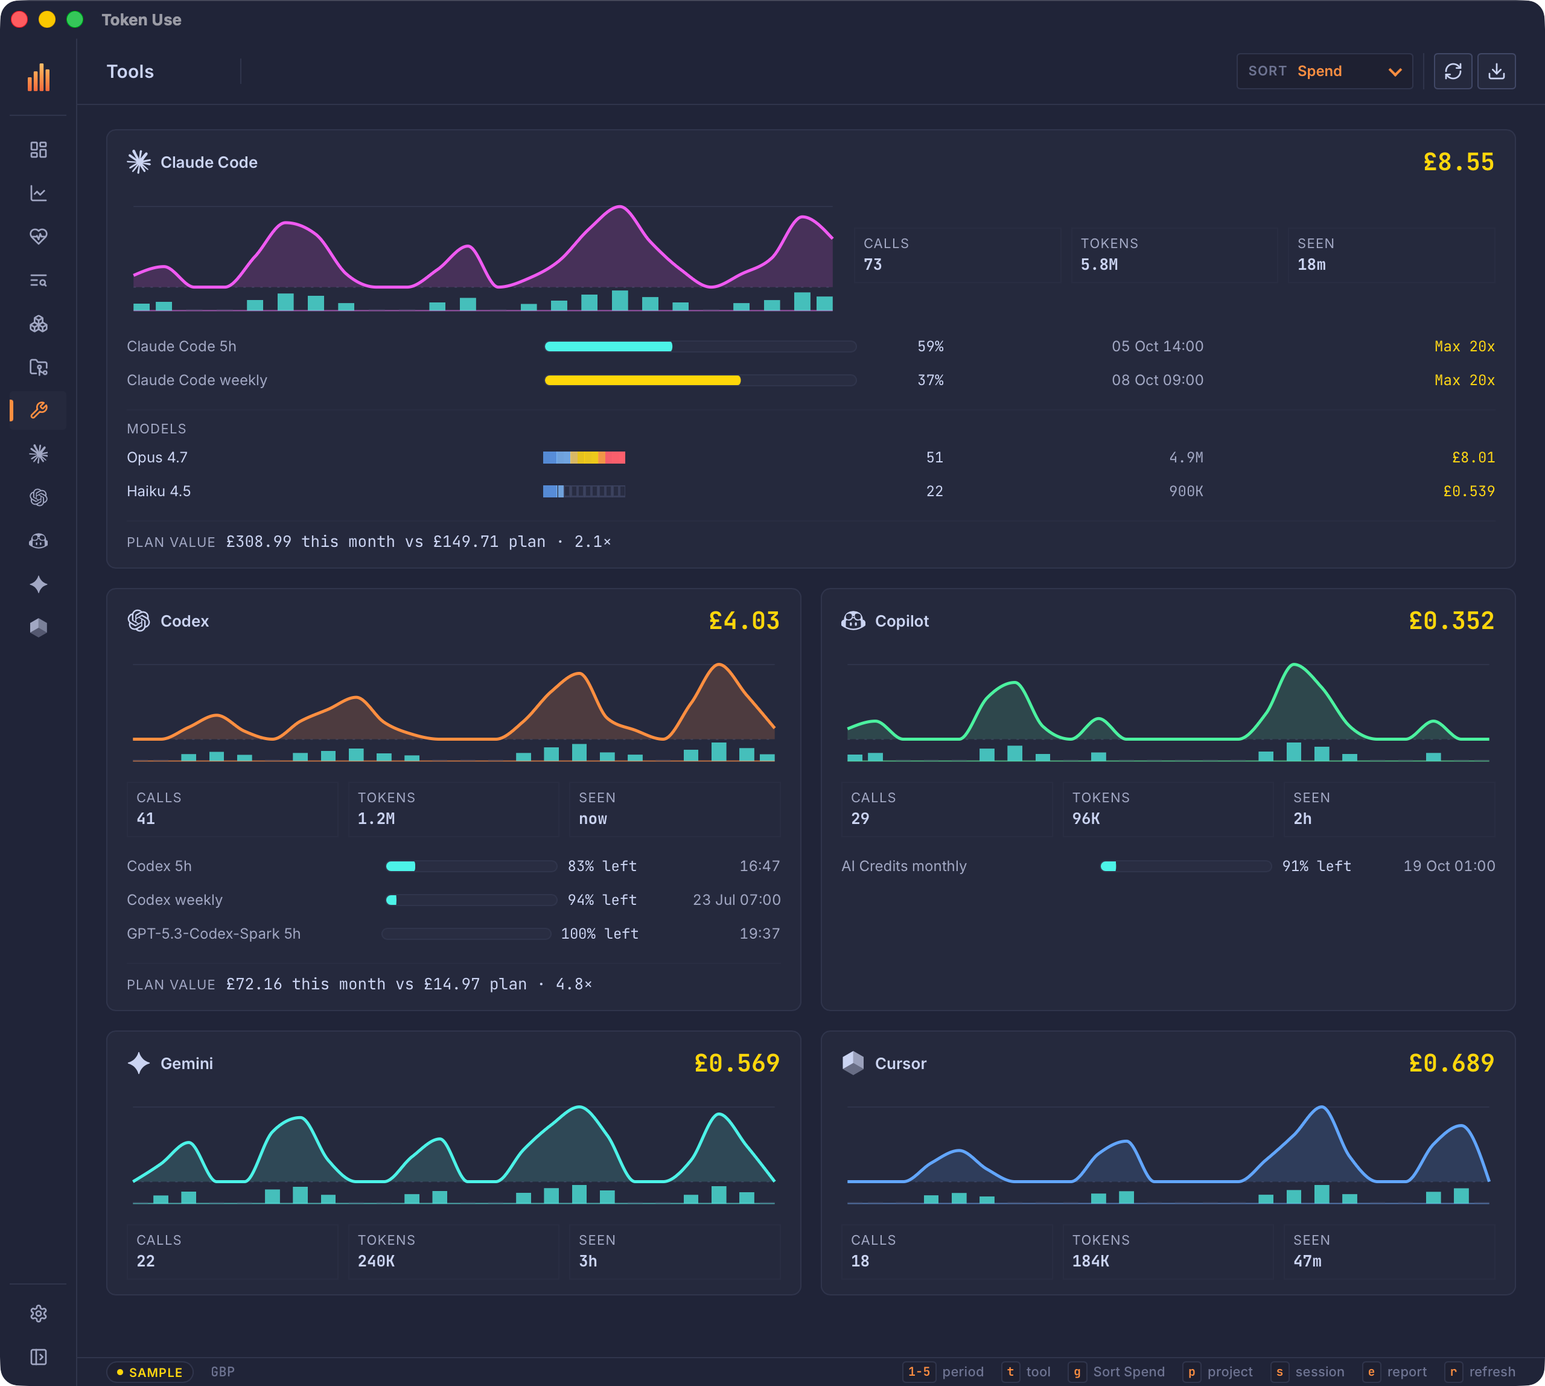
Task: Click the Codex weekly progress bar
Action: pyautogui.click(x=471, y=900)
